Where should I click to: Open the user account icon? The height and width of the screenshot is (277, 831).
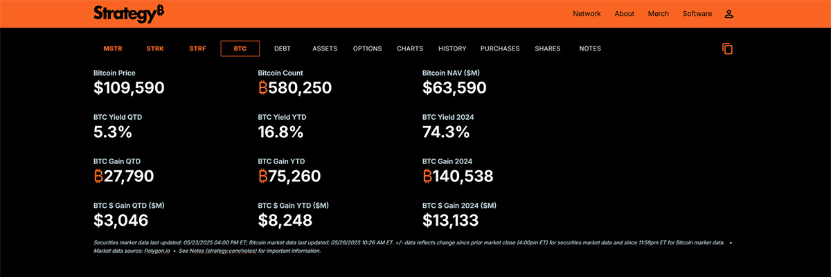[729, 14]
